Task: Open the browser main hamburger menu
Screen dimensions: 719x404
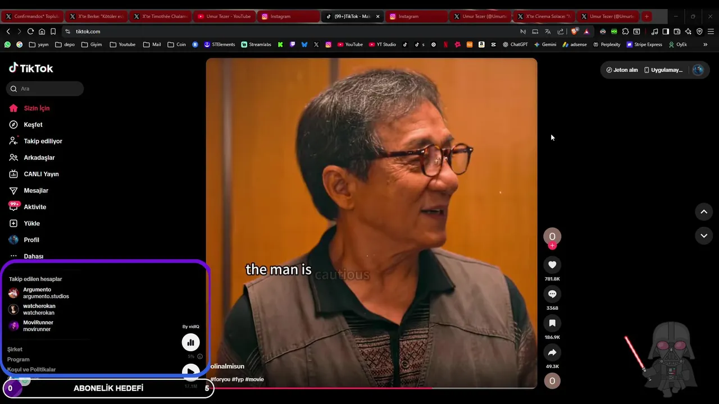Action: [x=711, y=31]
